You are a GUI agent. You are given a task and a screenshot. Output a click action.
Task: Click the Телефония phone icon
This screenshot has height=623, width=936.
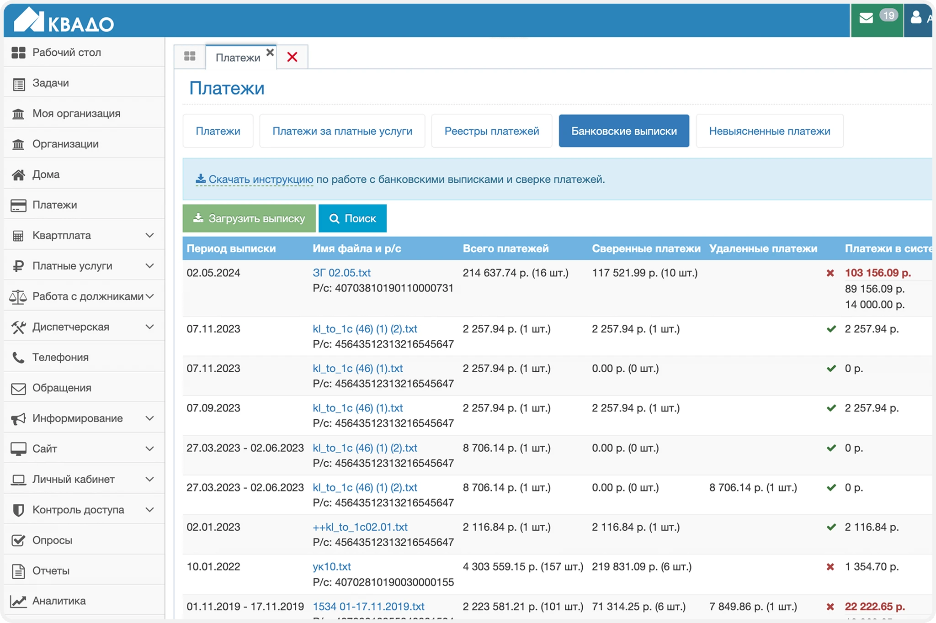[x=18, y=357]
